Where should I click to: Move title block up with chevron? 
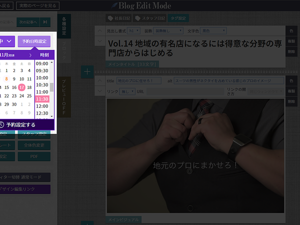[100, 30]
